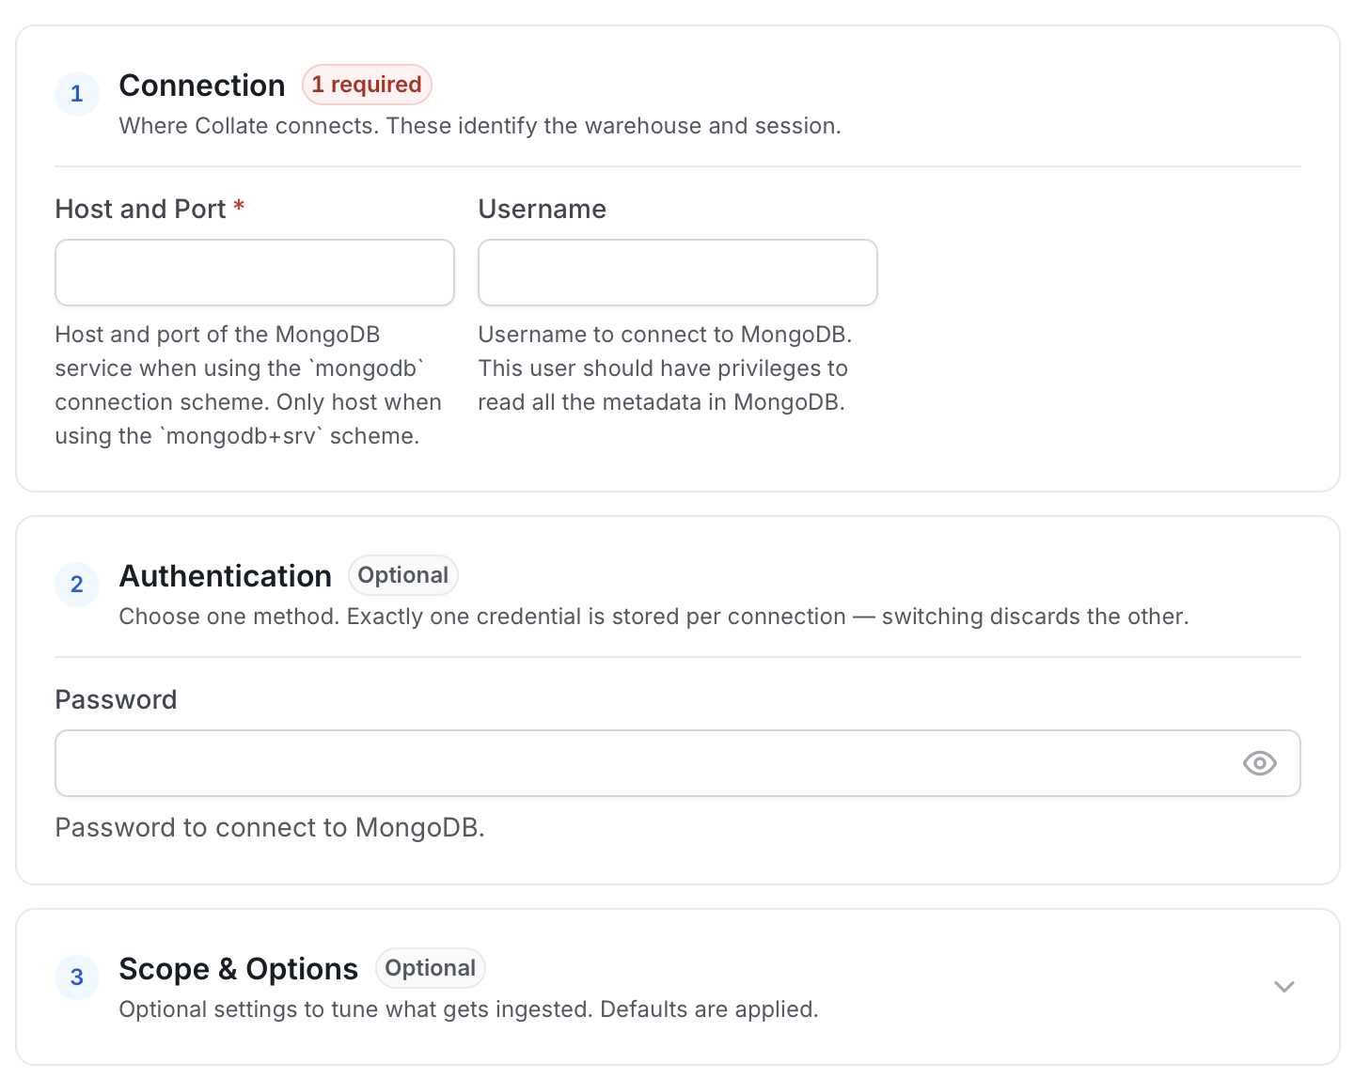Click the Scope & Options heading
The width and height of the screenshot is (1354, 1079).
(239, 969)
